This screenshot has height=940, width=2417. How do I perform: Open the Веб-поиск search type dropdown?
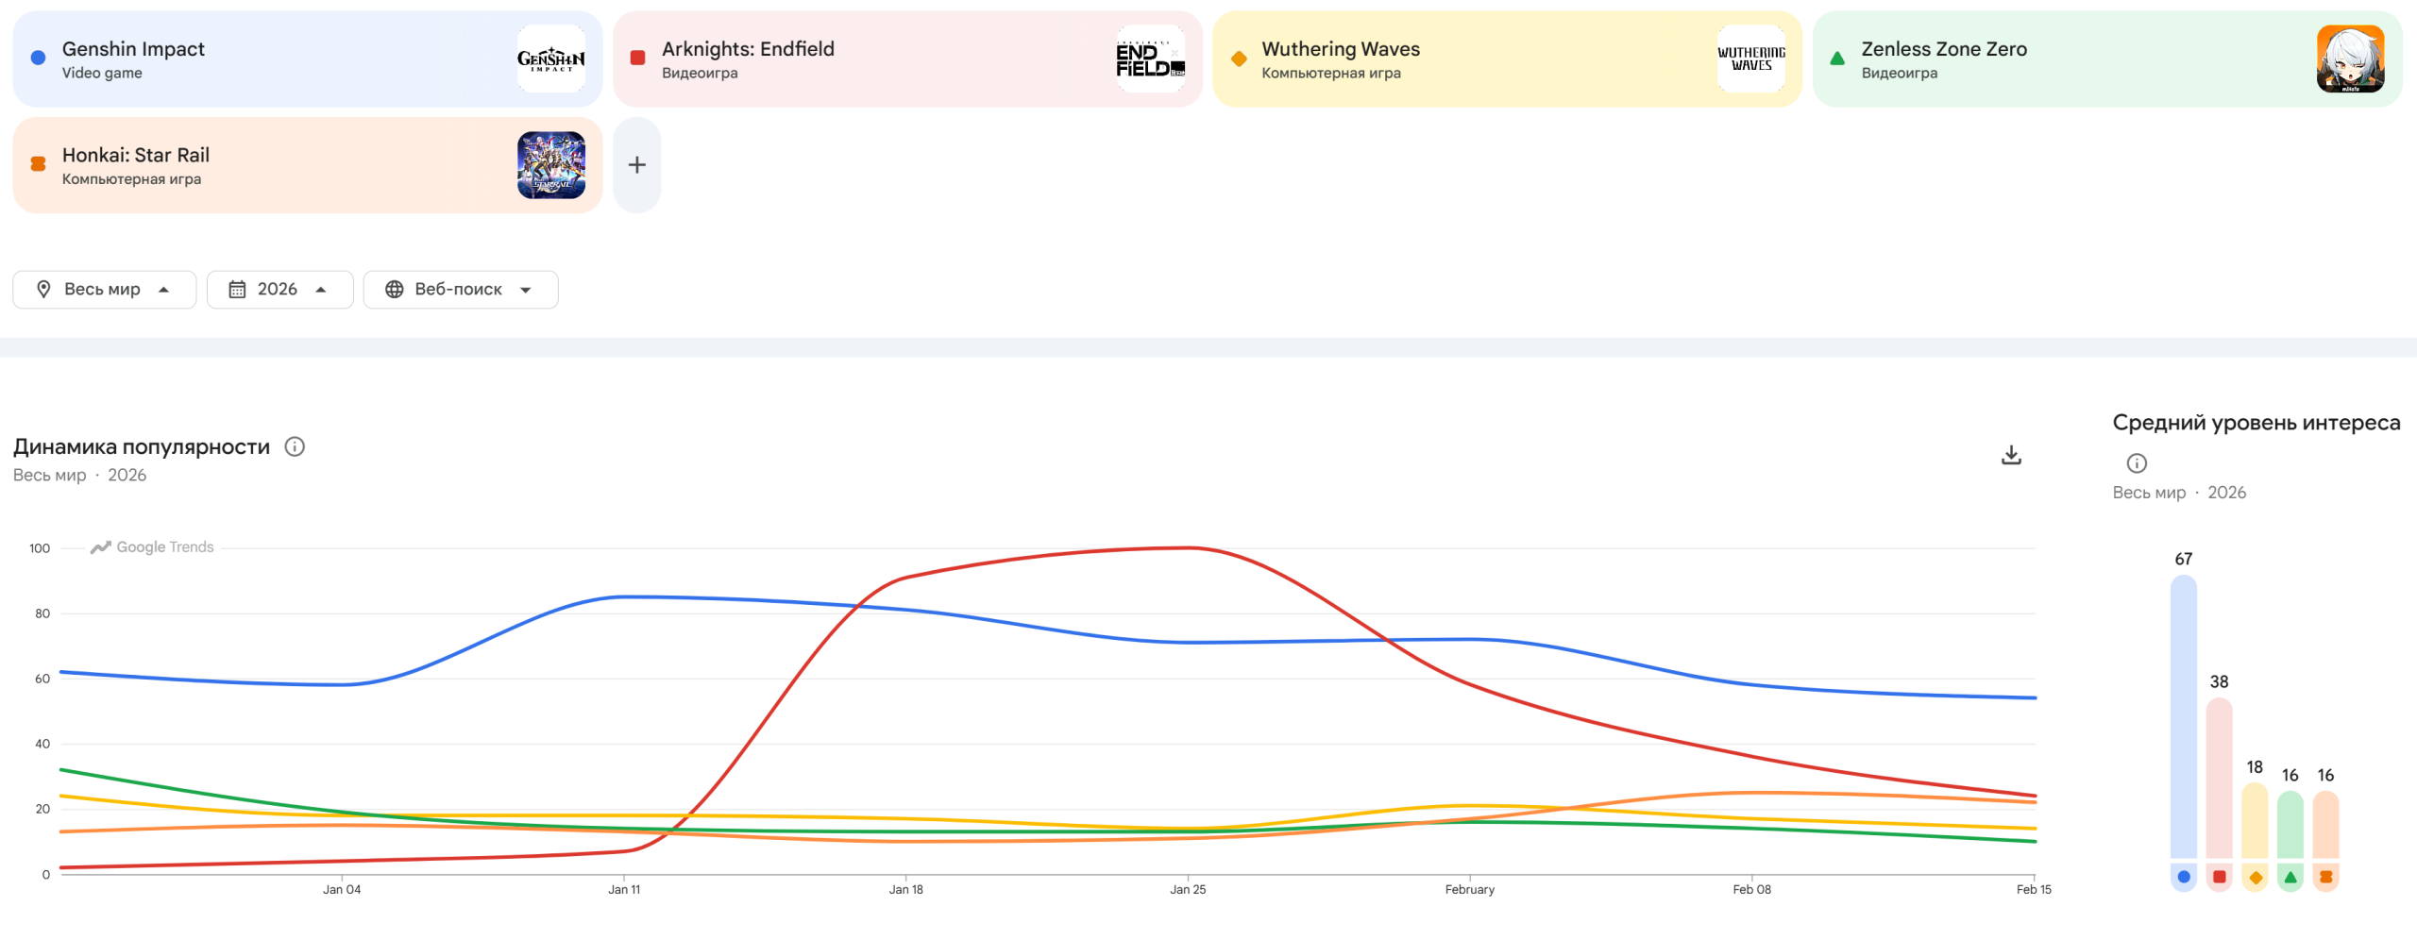[x=460, y=290]
